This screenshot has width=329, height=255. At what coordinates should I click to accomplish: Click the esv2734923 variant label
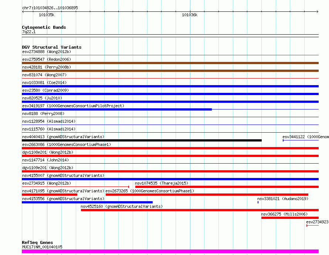point(317,222)
